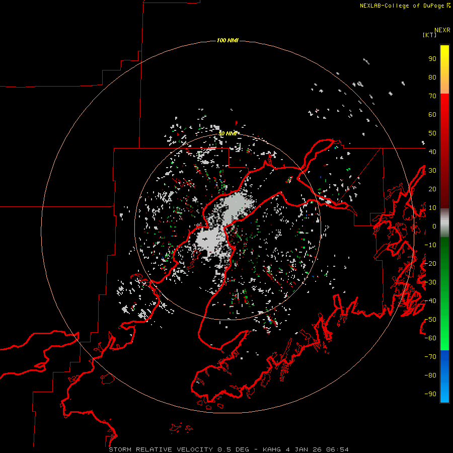Click the 0 value on the velocity scale
The width and height of the screenshot is (453, 453).
pos(434,226)
